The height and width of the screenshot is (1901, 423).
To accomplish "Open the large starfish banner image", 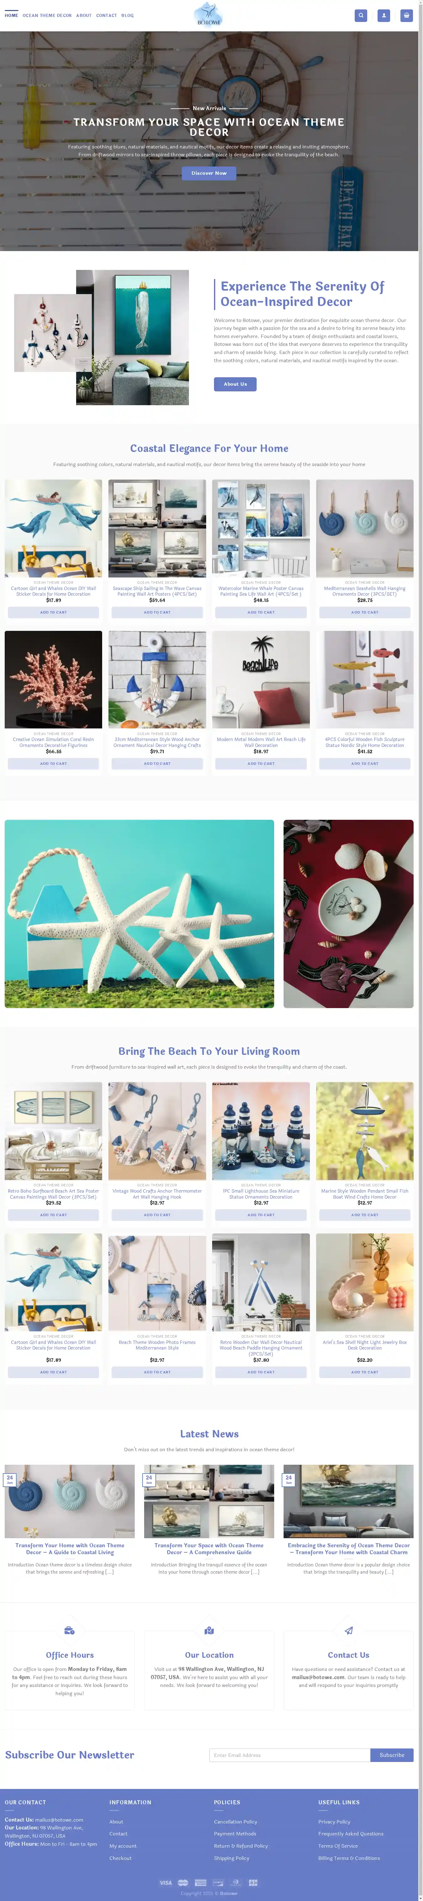I will pyautogui.click(x=139, y=914).
